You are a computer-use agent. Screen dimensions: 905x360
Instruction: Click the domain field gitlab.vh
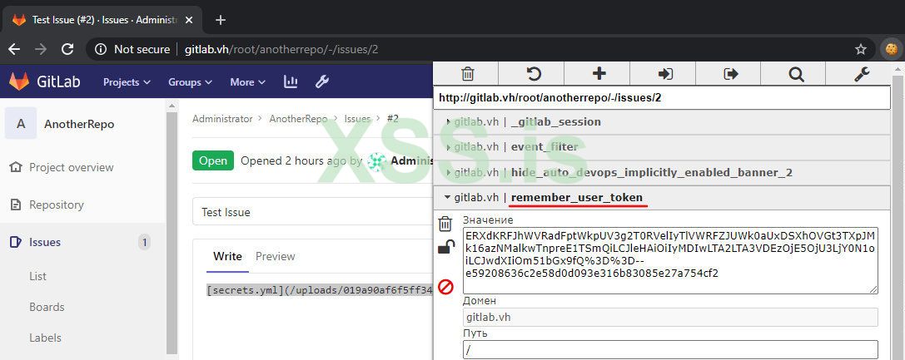click(670, 318)
